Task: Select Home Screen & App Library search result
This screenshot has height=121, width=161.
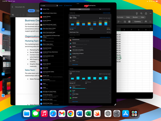Action: click(52, 13)
